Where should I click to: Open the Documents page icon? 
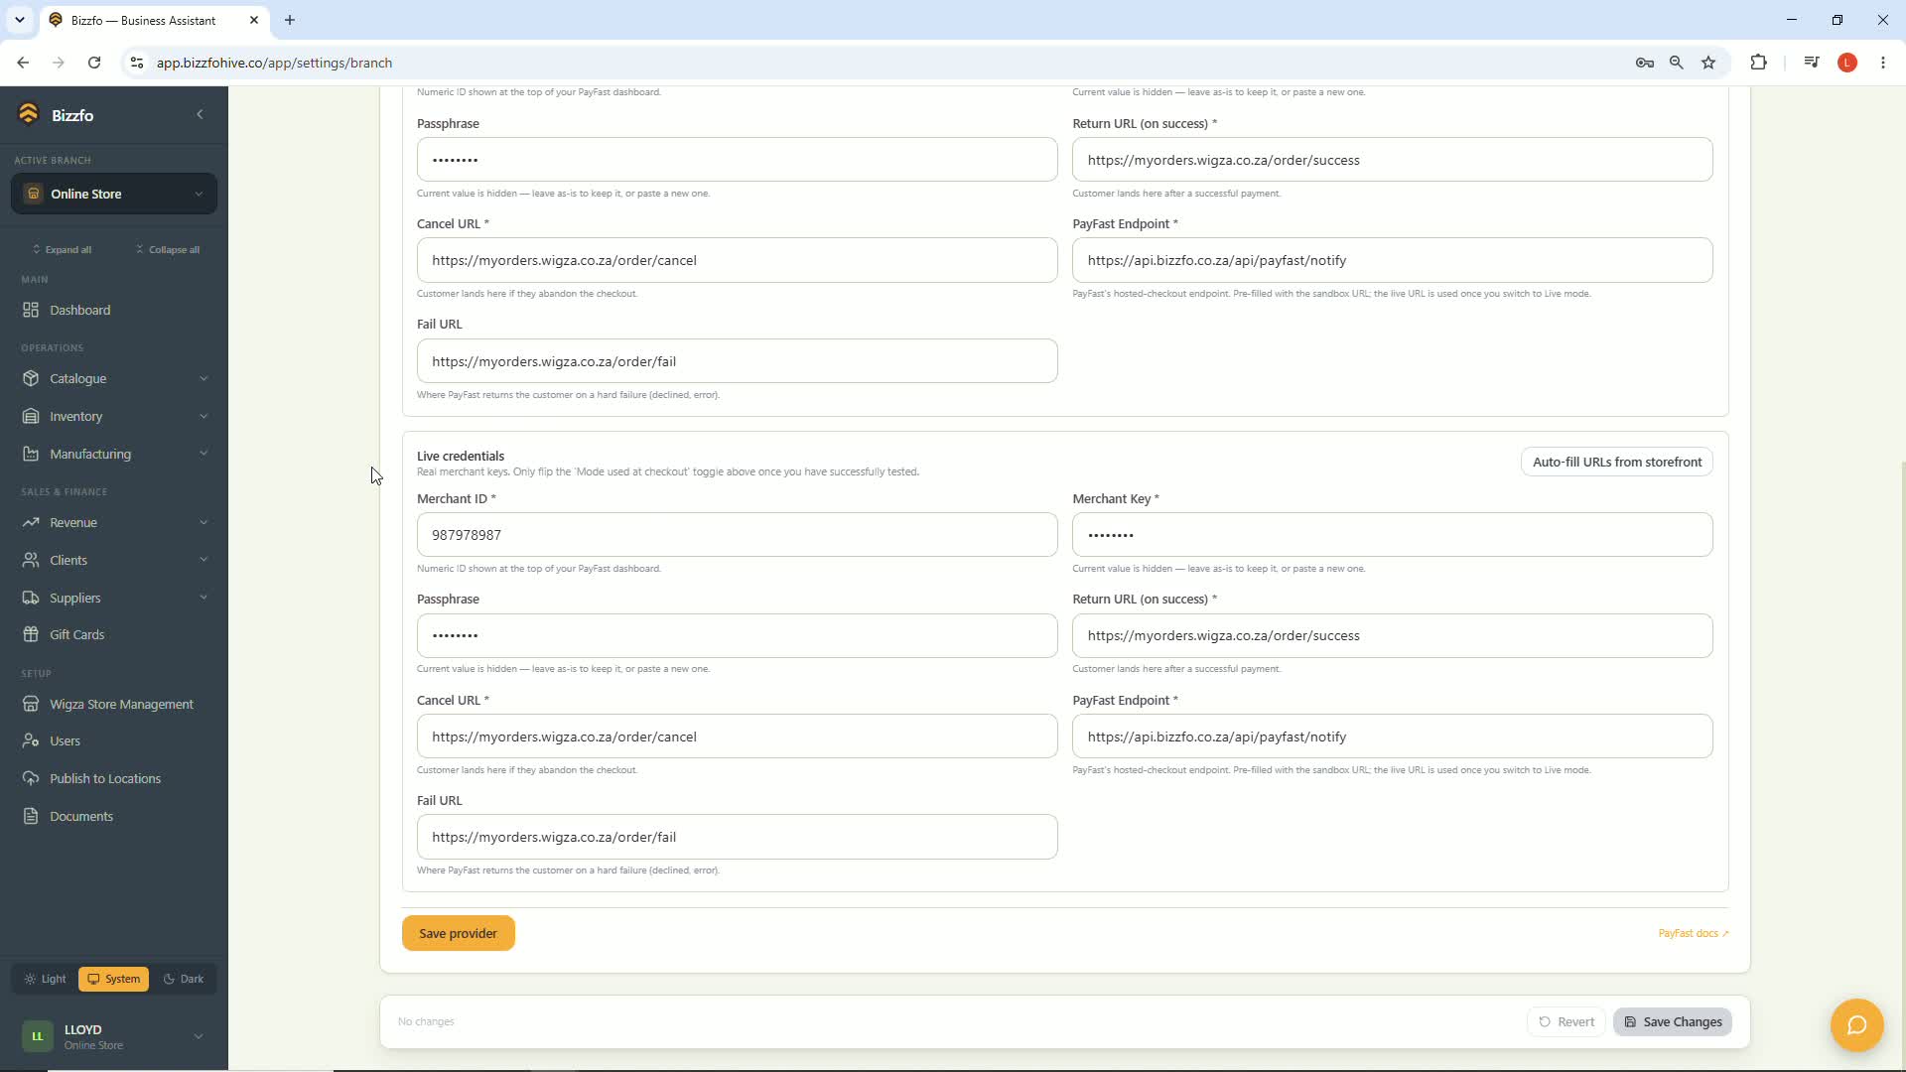click(31, 816)
